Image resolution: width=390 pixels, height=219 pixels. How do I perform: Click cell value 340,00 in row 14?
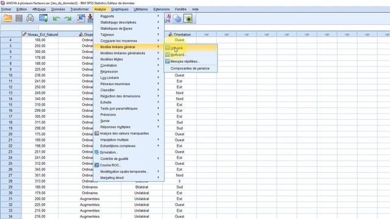(x=40, y=99)
